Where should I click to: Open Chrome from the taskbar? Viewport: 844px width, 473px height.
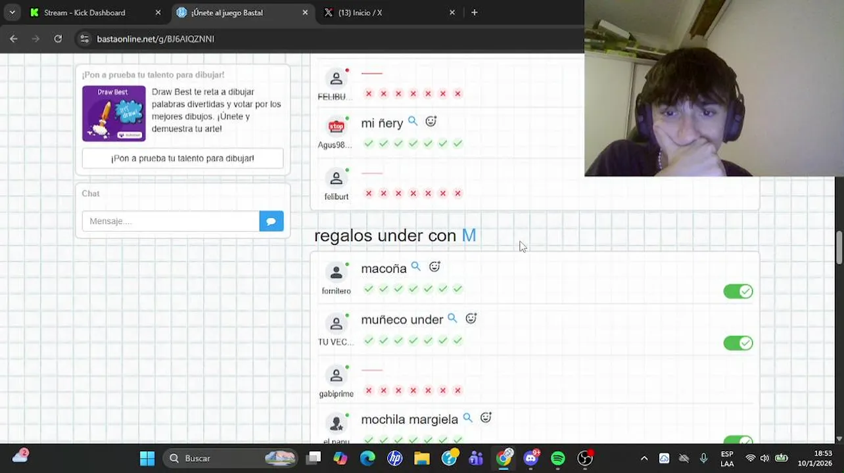coord(504,459)
